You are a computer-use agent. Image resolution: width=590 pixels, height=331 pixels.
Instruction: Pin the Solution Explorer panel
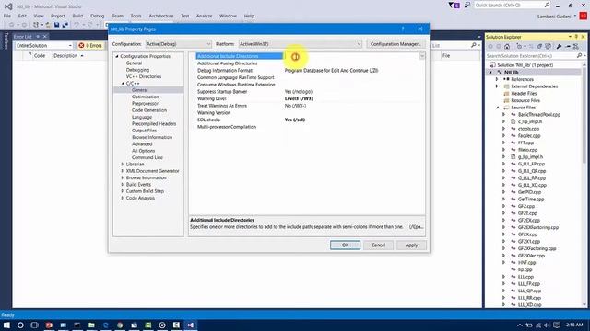pos(576,37)
